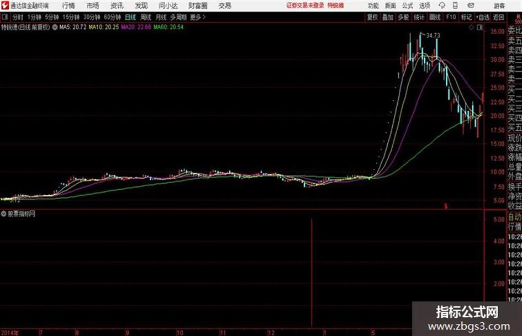Click the 34.73 high price label
The height and width of the screenshot is (336, 522).
pyautogui.click(x=433, y=35)
